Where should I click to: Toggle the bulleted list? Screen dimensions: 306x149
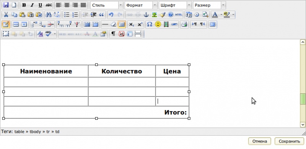pos(67,15)
